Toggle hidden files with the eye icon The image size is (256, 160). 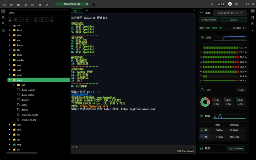(x=27, y=19)
